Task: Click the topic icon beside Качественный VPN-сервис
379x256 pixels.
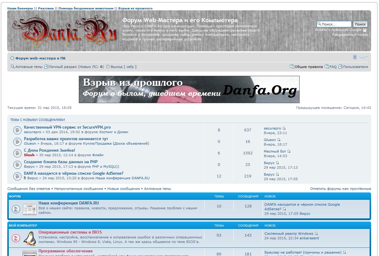Action: point(17,130)
